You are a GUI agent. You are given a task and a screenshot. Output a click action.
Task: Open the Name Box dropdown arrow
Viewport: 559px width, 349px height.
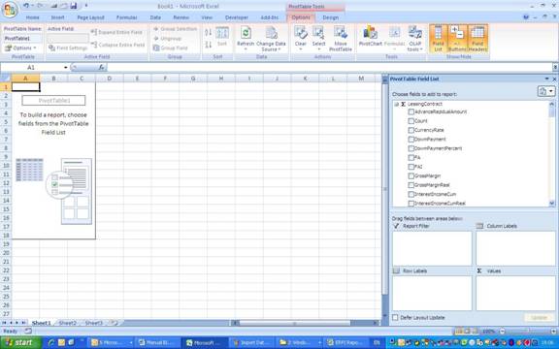[x=66, y=67]
